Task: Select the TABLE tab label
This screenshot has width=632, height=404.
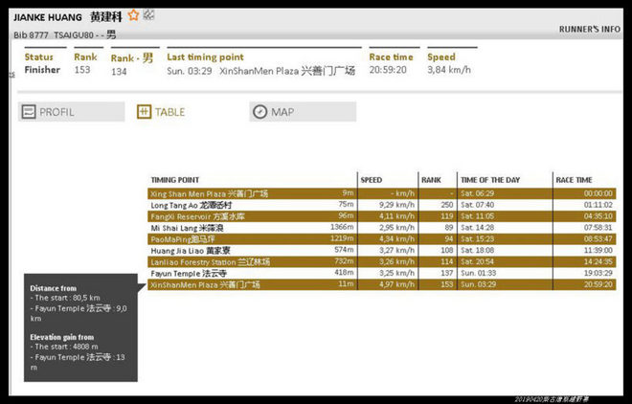Action: pos(169,112)
